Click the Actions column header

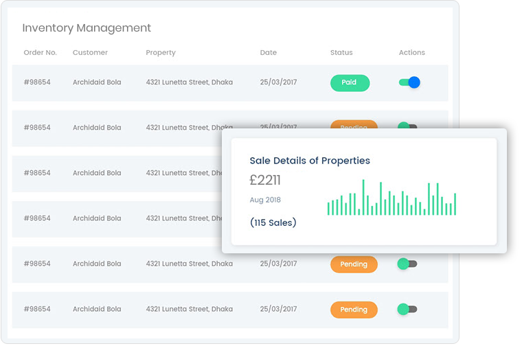pyautogui.click(x=412, y=52)
